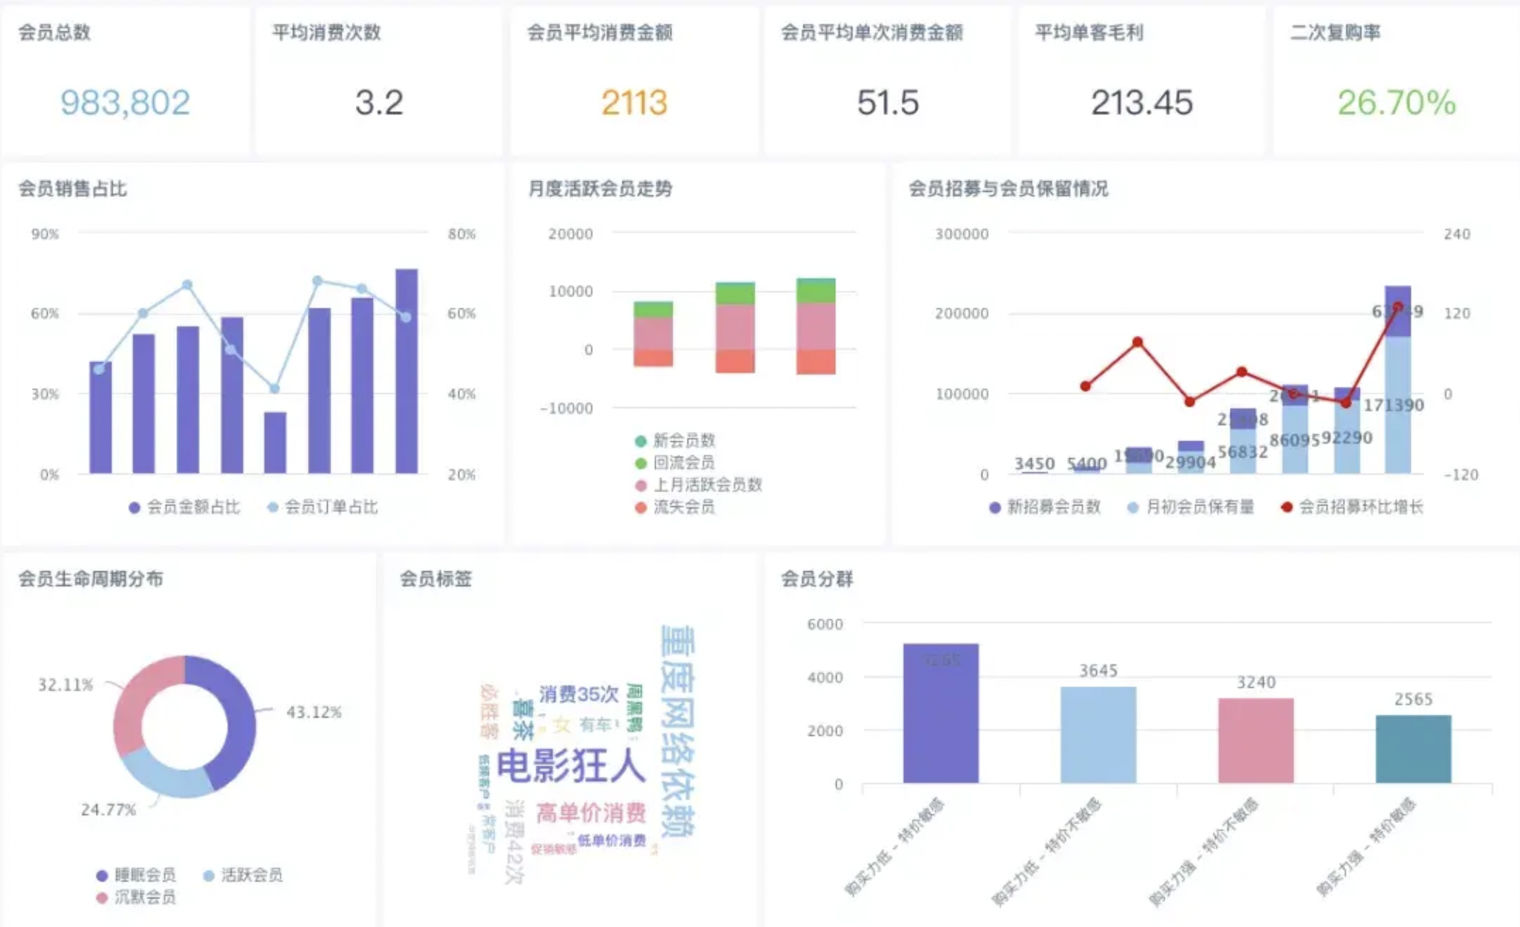1520x927 pixels.
Task: Click the 26.70% 二次复购率 value
Action: click(1396, 102)
